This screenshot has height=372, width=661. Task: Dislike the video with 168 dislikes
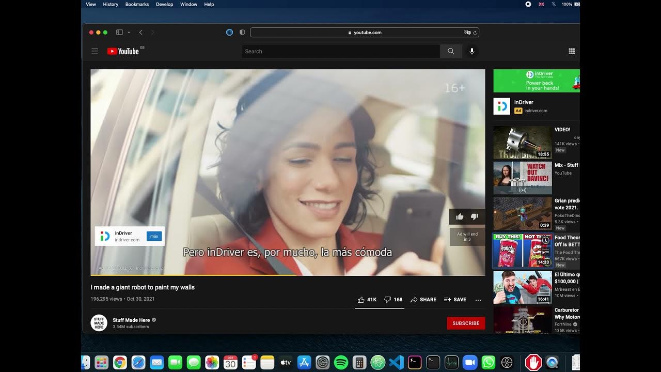(x=393, y=300)
